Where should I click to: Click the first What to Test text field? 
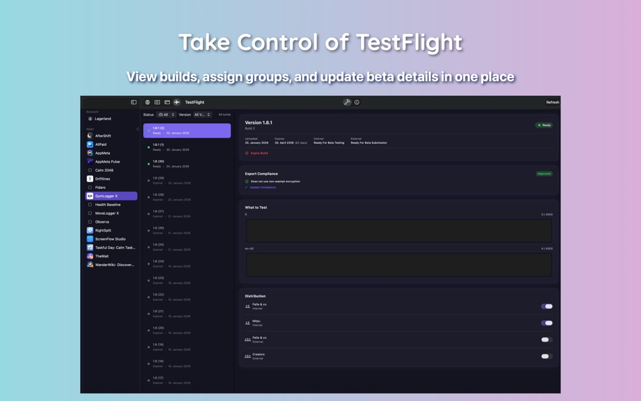coord(399,230)
